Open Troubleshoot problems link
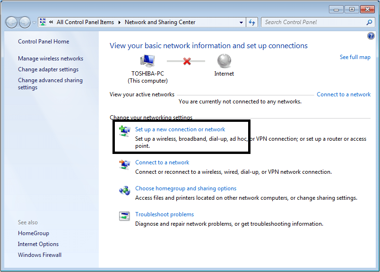 coord(164,214)
